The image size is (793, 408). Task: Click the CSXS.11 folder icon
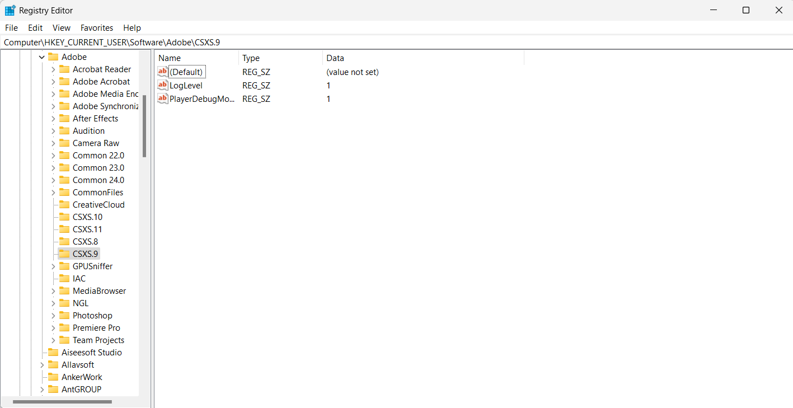64,229
